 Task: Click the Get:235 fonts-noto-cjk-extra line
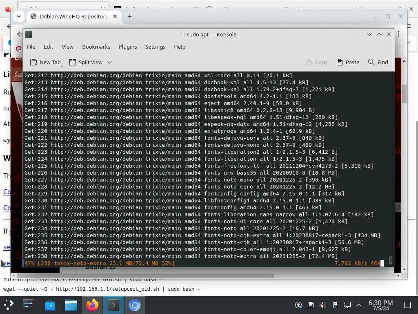tap(202, 235)
